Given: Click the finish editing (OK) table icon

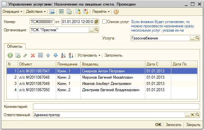Looking at the screenshot, I should 41,55.
